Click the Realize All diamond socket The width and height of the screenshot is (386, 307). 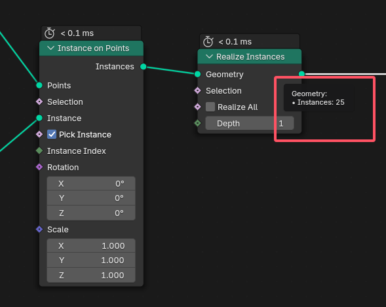(197, 107)
